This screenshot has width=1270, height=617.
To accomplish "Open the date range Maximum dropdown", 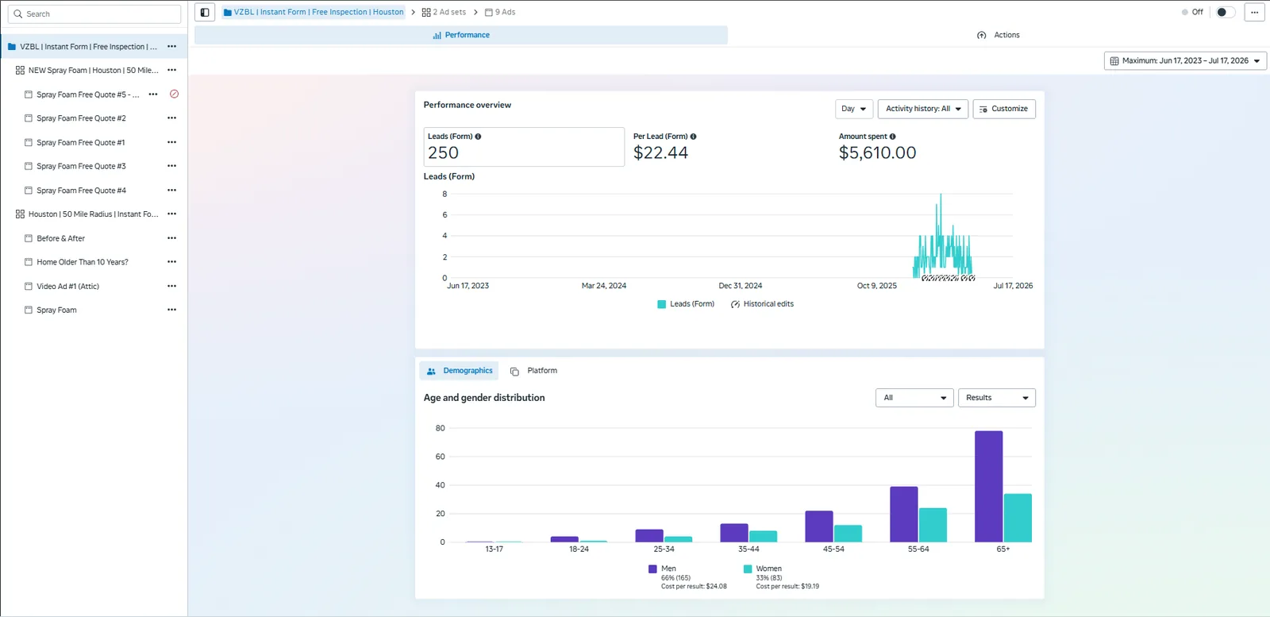I will point(1185,61).
